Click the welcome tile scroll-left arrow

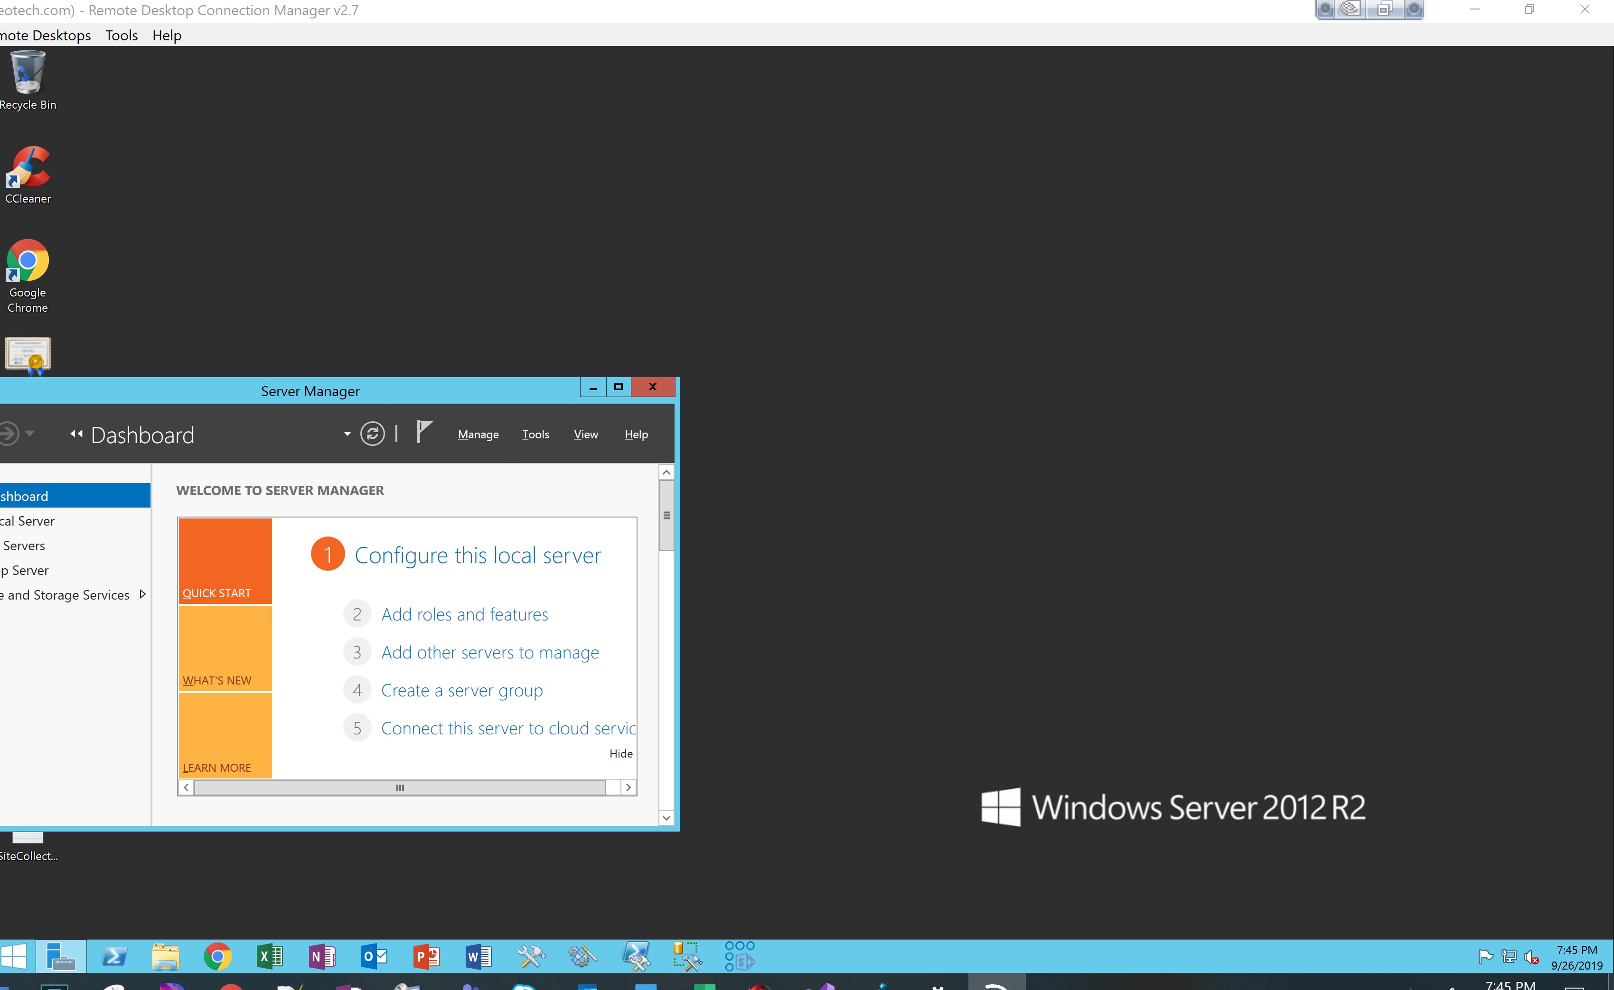[x=187, y=787]
